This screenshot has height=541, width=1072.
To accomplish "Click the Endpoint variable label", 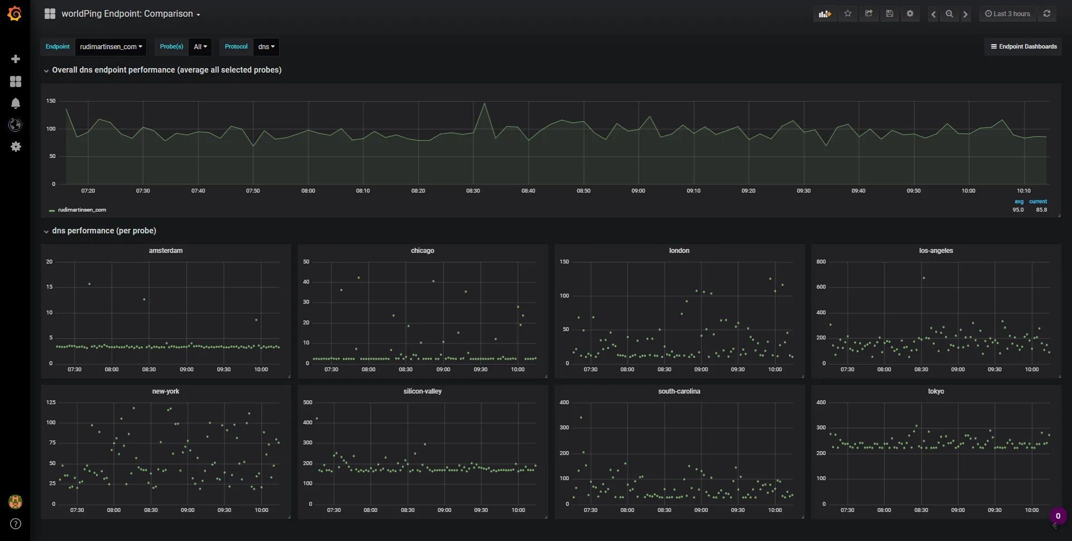I will click(58, 47).
